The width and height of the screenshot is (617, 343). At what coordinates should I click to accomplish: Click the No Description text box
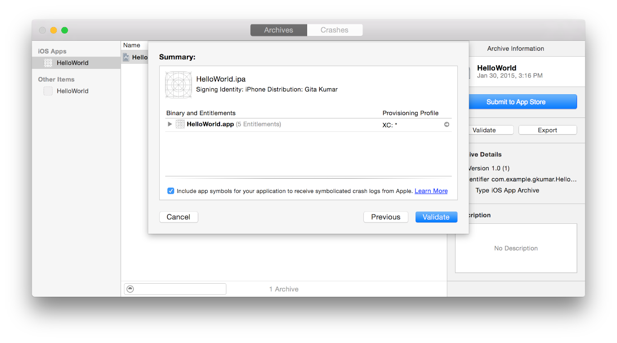pyautogui.click(x=516, y=248)
